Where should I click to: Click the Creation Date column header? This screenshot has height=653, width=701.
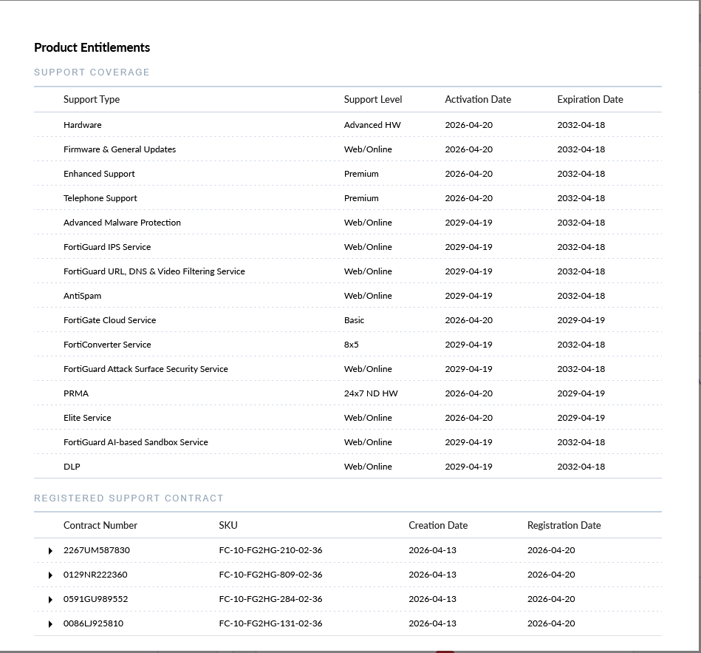(x=438, y=526)
